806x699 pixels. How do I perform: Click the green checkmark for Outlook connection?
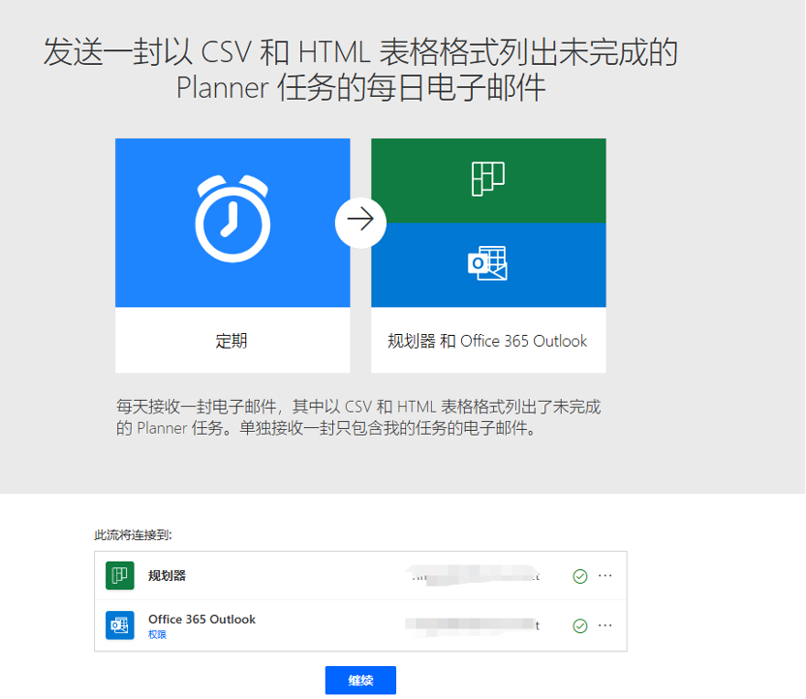tap(580, 626)
